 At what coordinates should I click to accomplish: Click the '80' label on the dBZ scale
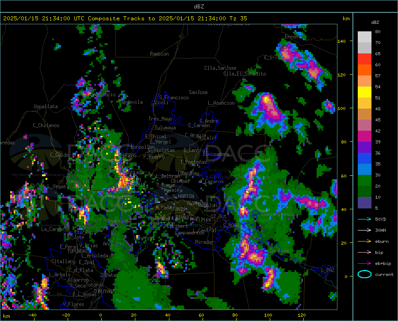[378, 32]
